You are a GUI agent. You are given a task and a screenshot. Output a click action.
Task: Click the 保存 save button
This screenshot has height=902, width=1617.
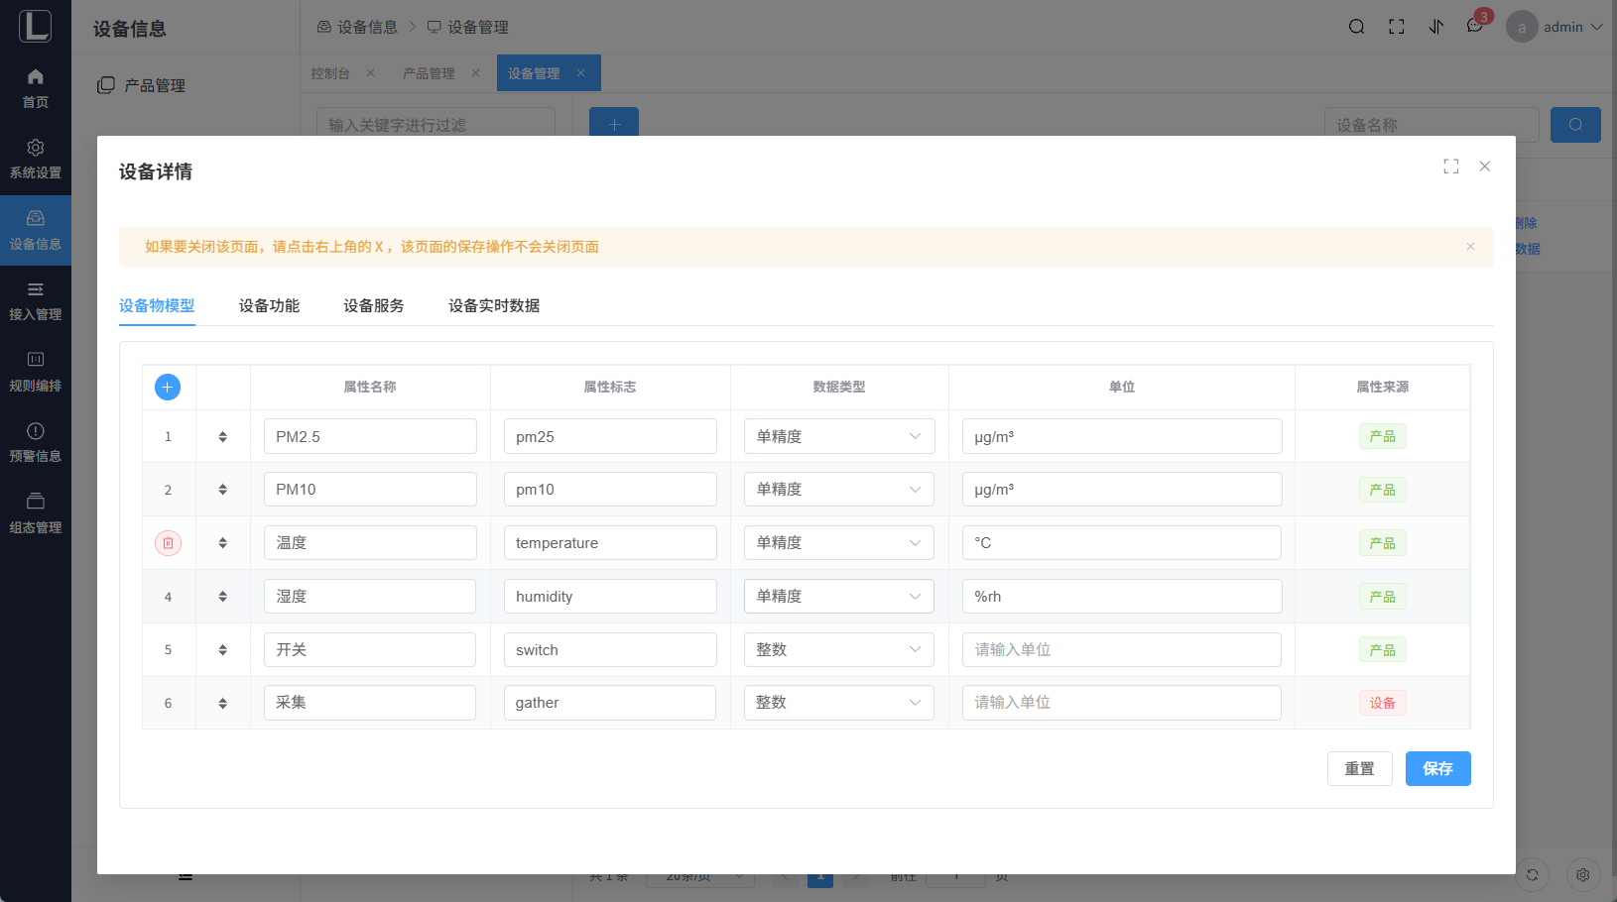tap(1437, 768)
